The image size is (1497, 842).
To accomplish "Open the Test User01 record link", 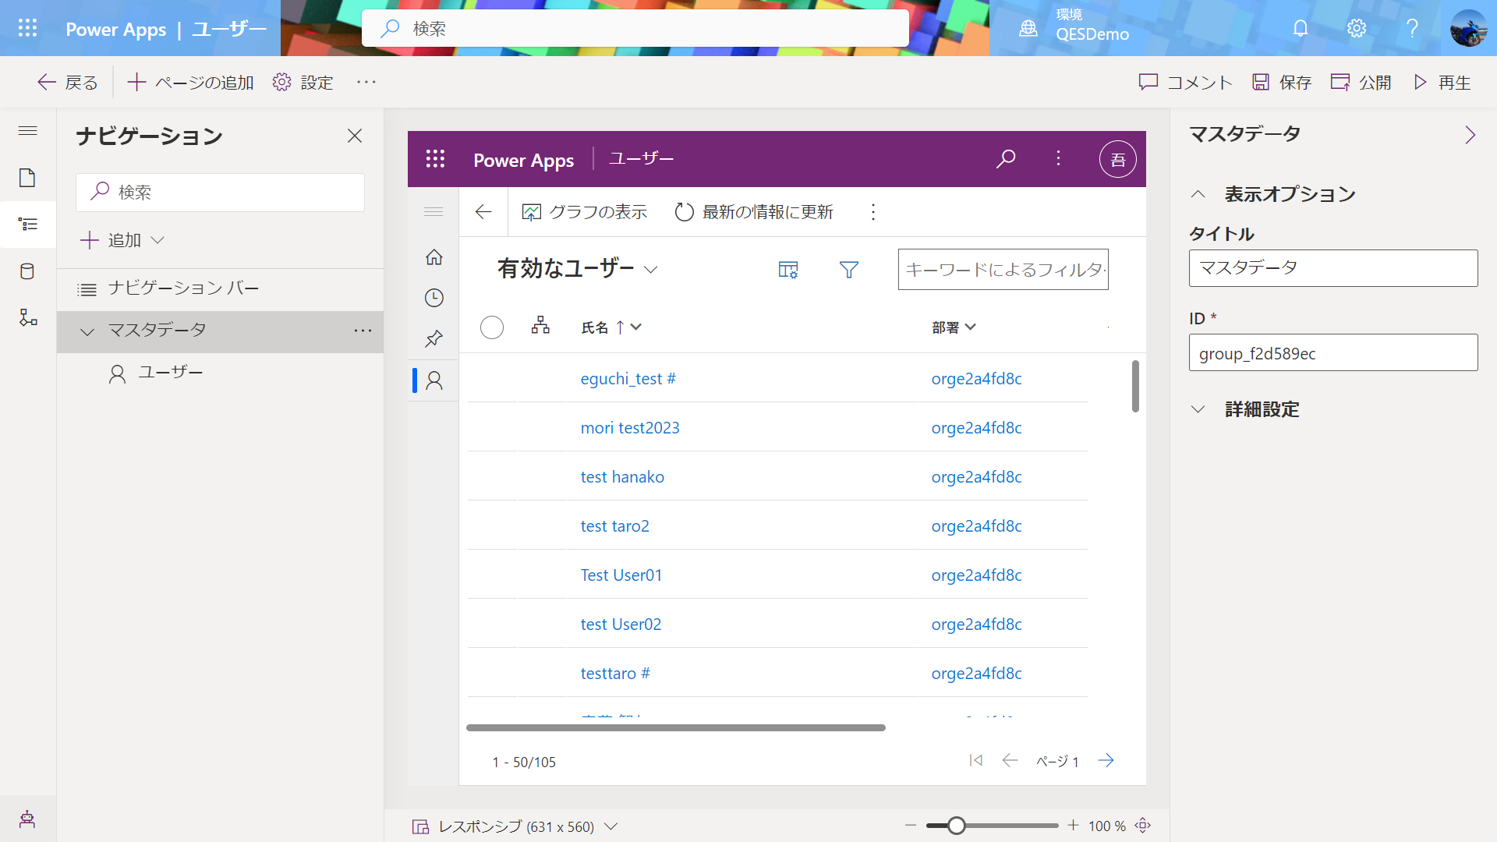I will tap(621, 575).
